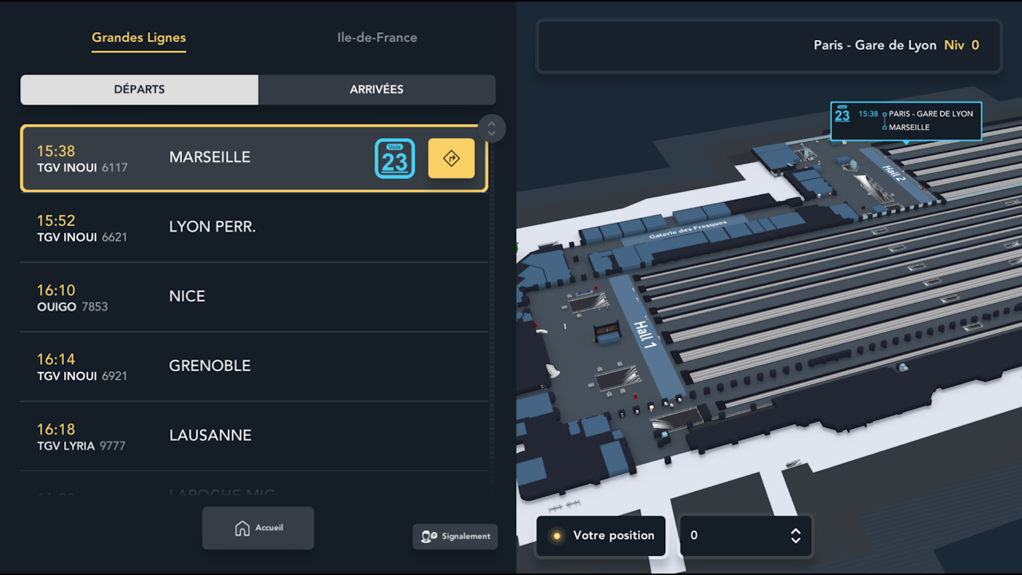Click the map callout for Voie 23 Marseille
The height and width of the screenshot is (575, 1022).
[905, 121]
